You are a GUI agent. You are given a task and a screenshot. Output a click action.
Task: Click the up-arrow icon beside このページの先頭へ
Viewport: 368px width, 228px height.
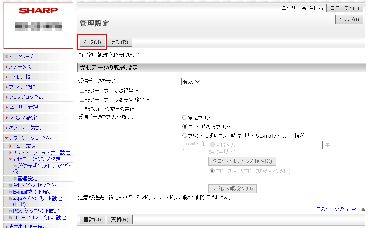point(363,209)
